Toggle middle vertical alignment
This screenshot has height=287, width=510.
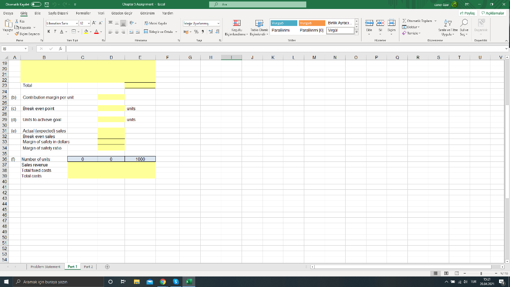pyautogui.click(x=117, y=23)
